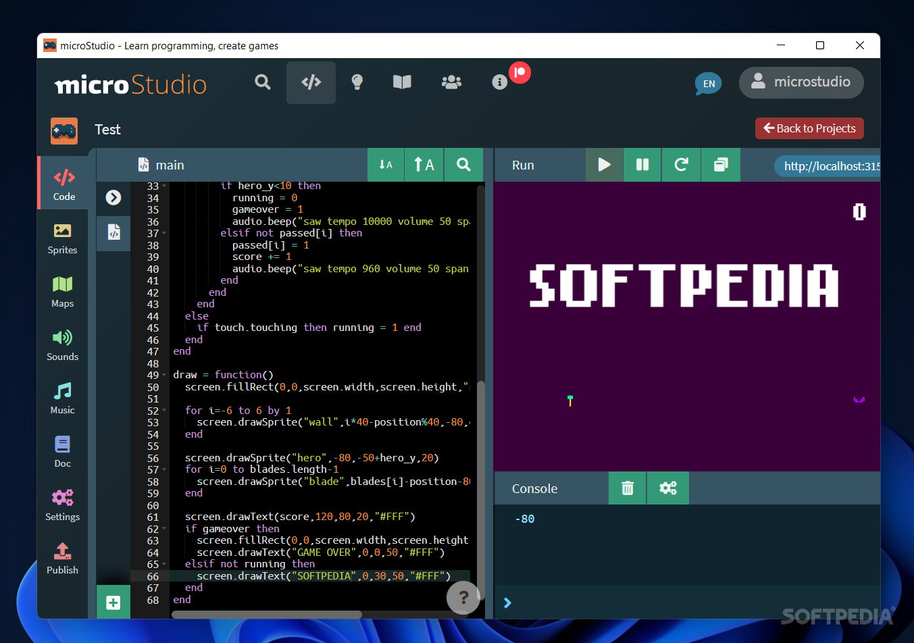Switch to the Sprites section
This screenshot has width=914, height=643.
pyautogui.click(x=62, y=238)
